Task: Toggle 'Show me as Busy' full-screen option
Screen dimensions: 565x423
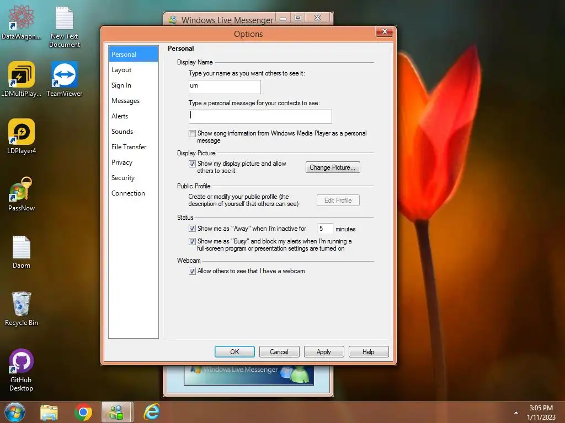Action: click(x=193, y=241)
